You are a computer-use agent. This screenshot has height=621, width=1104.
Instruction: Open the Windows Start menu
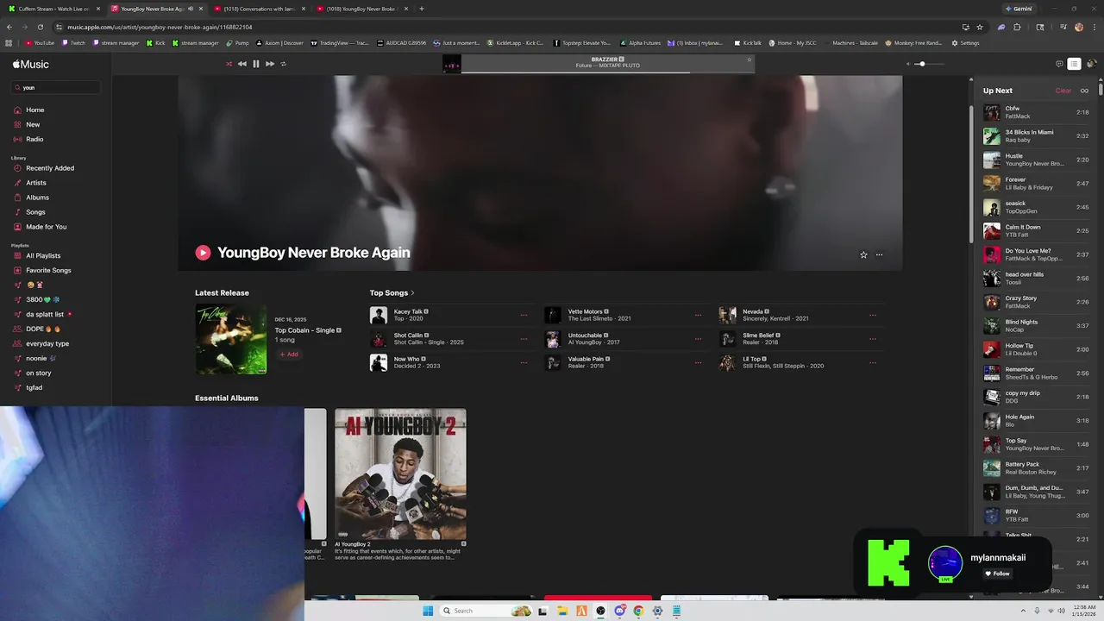428,611
